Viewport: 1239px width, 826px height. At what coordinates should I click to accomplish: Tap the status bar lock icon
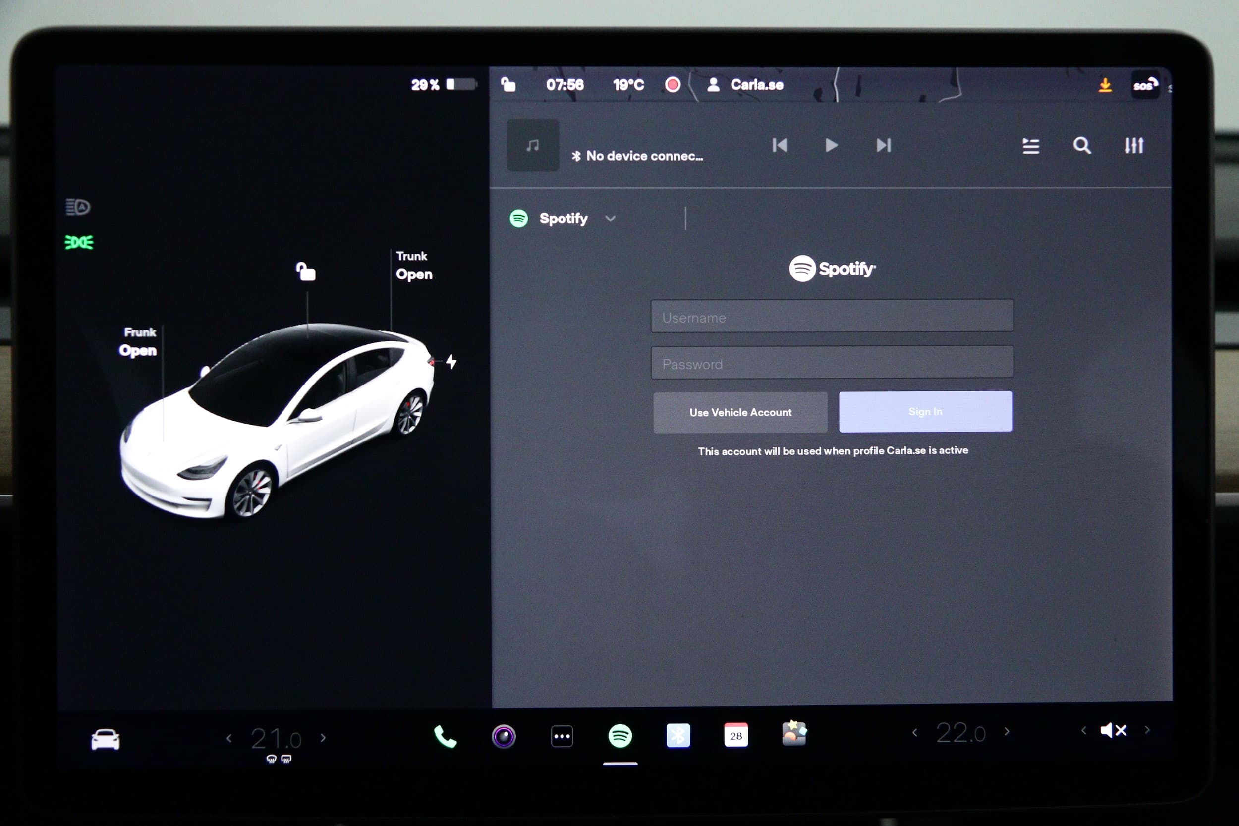508,84
